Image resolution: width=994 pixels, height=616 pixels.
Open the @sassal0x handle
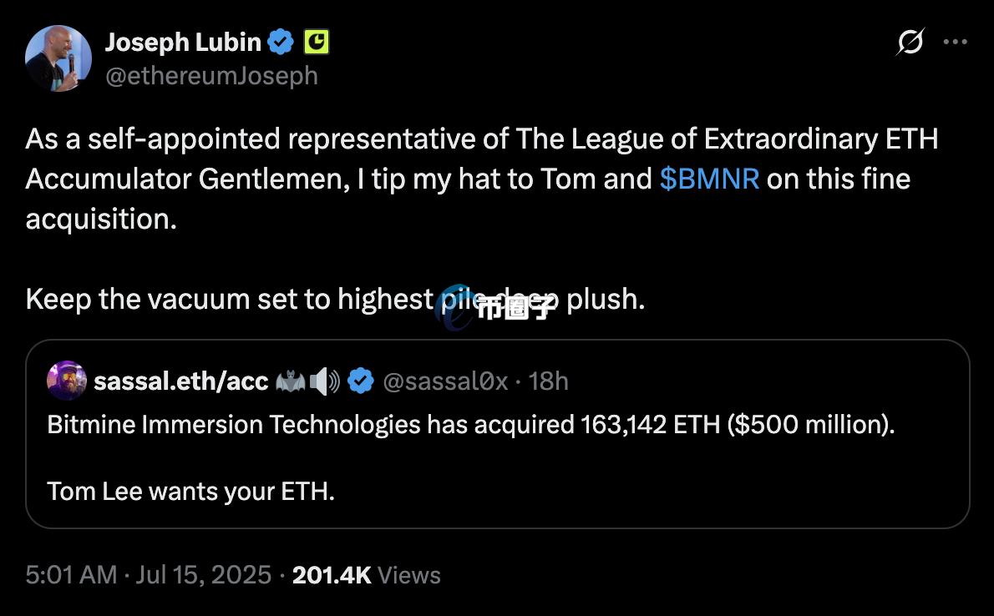[x=444, y=381]
